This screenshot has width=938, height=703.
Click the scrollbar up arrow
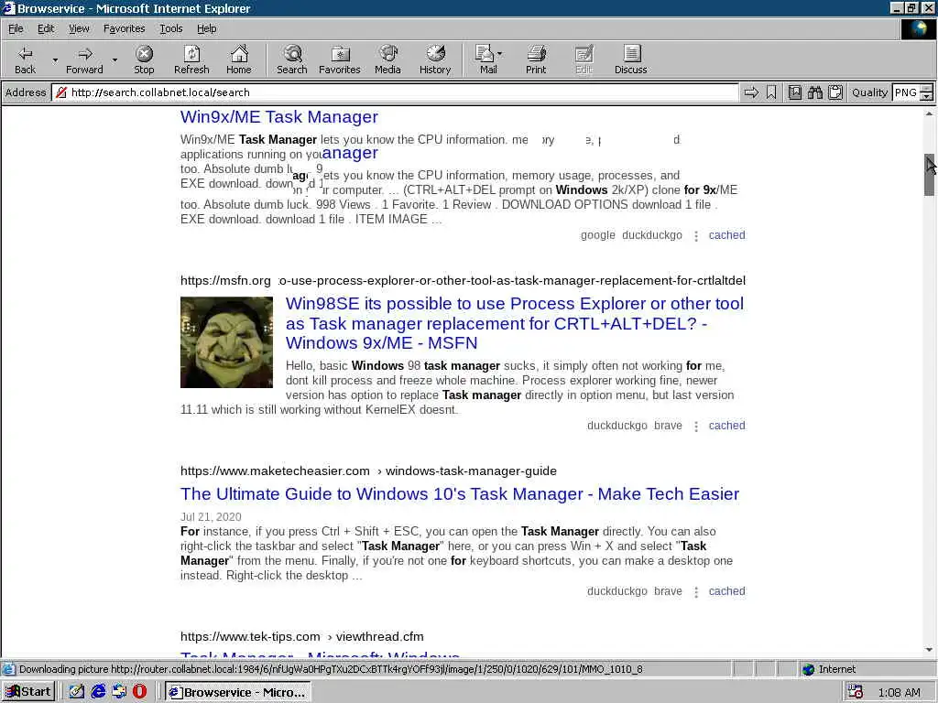[929, 114]
